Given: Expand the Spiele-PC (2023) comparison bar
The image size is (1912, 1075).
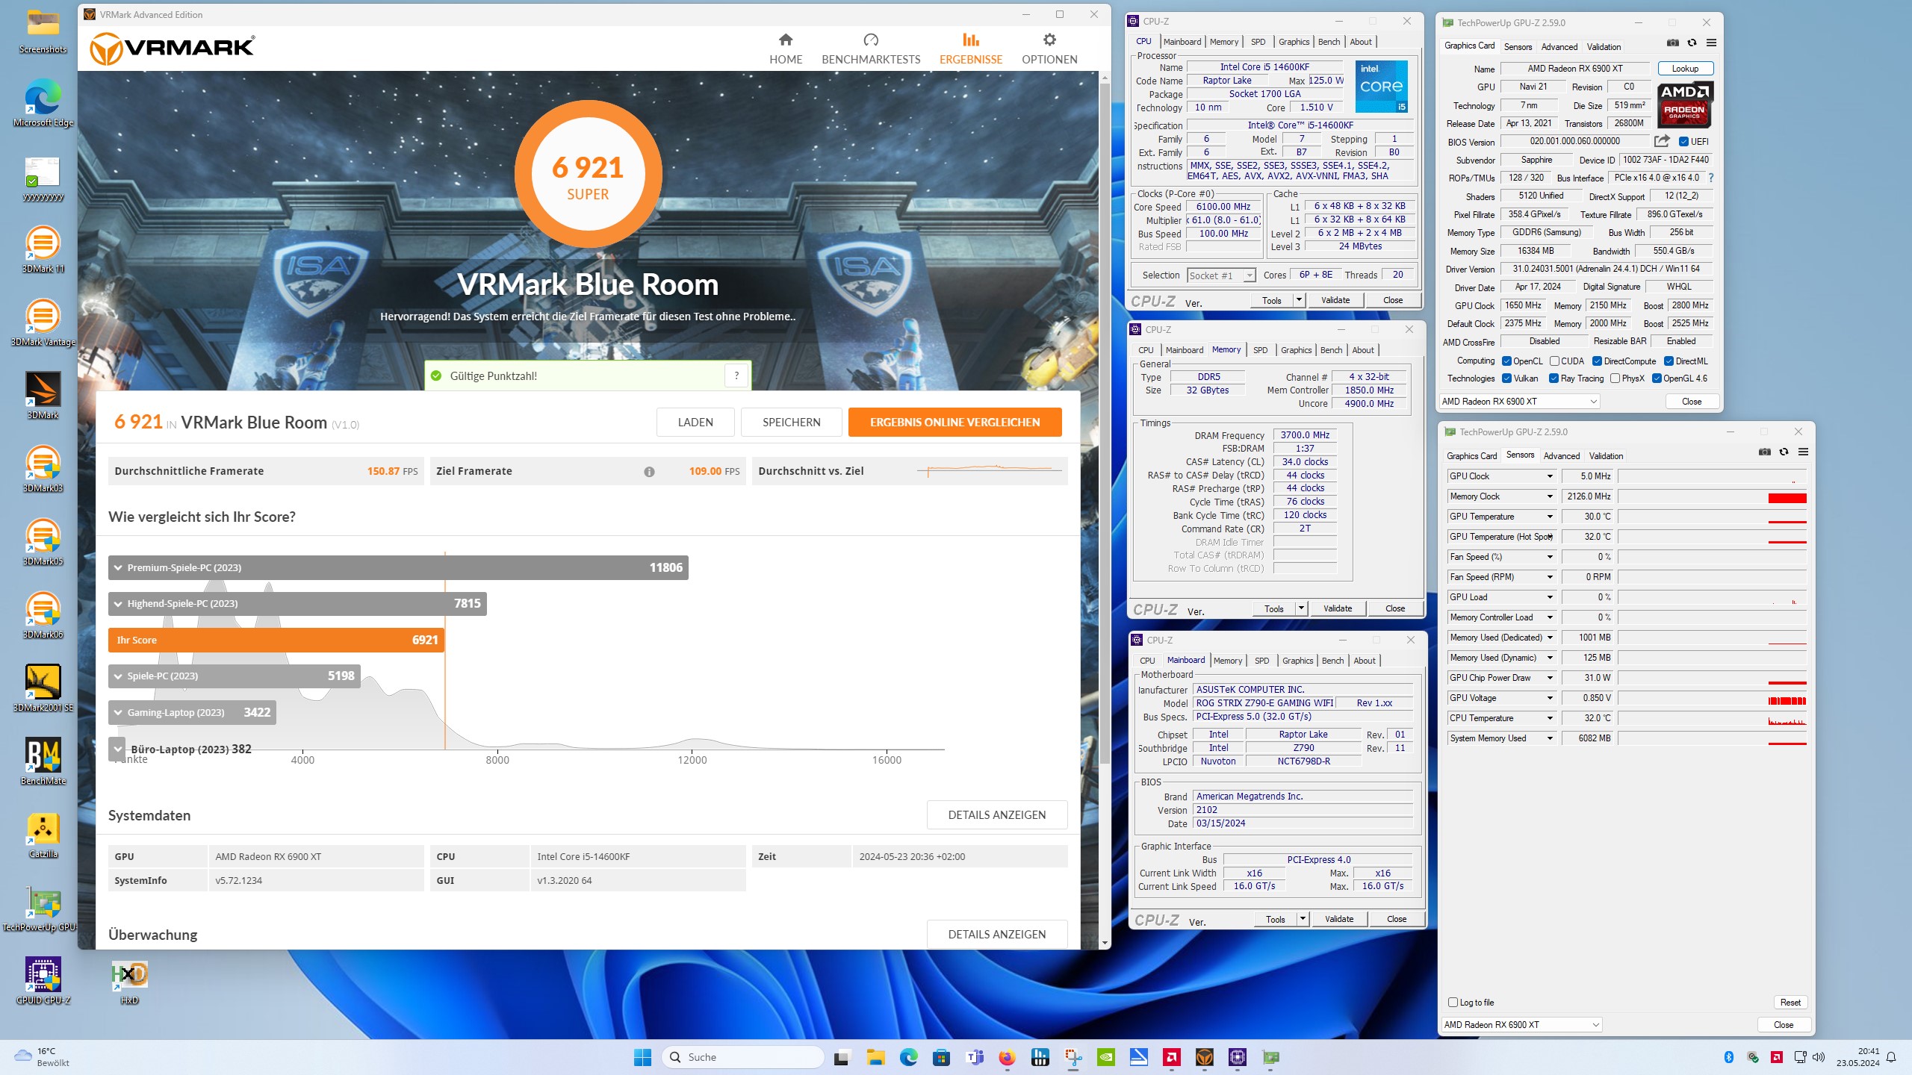Looking at the screenshot, I should [235, 676].
